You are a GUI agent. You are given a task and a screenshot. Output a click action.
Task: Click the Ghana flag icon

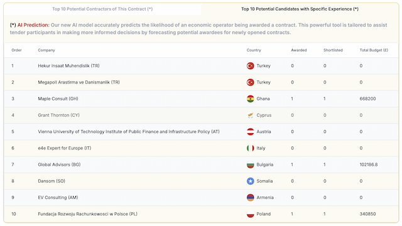tap(250, 99)
